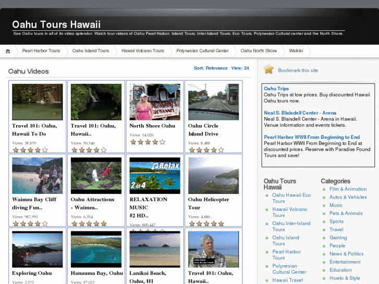
Task: Open the Oahu Inter-Island Tours sidebar link
Action: 291,227
